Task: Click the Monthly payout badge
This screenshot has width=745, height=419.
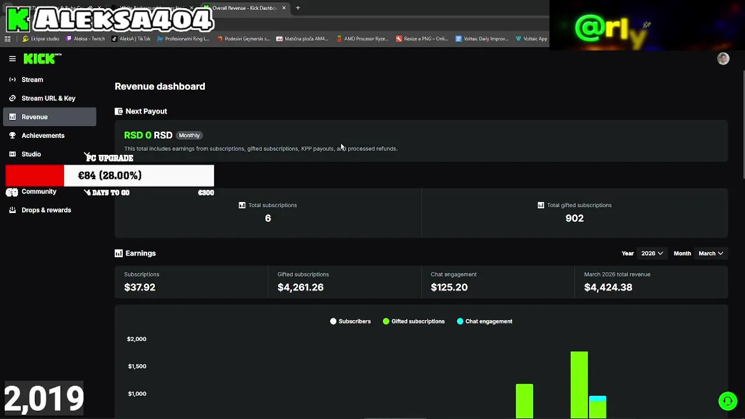Action: click(189, 135)
